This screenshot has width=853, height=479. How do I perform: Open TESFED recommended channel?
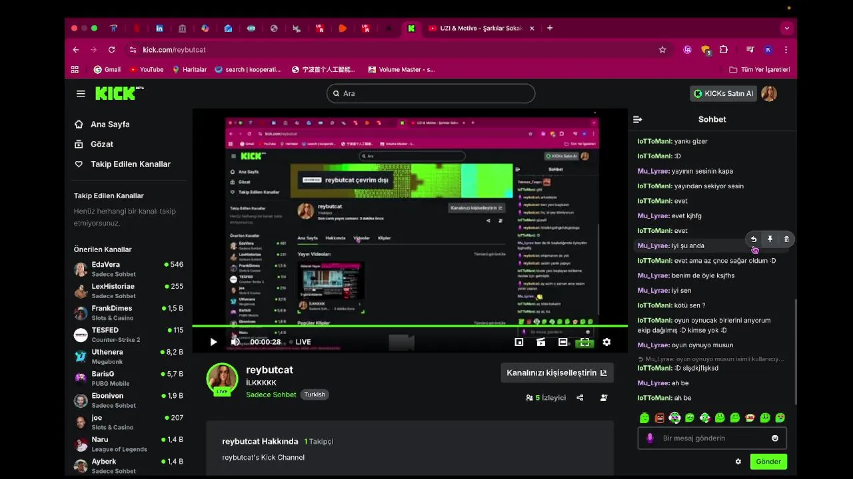pyautogui.click(x=129, y=335)
